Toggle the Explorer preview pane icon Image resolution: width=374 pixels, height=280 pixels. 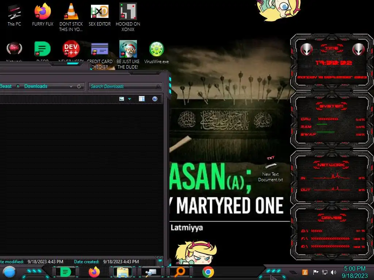[142, 99]
